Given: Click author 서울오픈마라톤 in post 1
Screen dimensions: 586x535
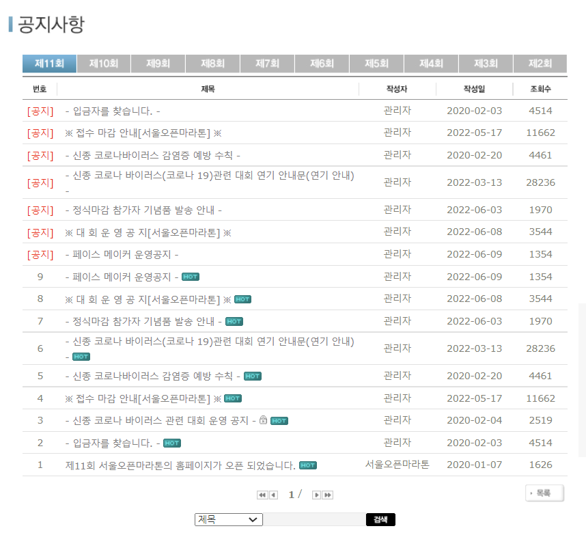Looking at the screenshot, I should click(x=397, y=465).
